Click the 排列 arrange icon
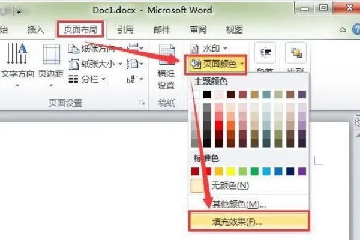 [x=296, y=53]
